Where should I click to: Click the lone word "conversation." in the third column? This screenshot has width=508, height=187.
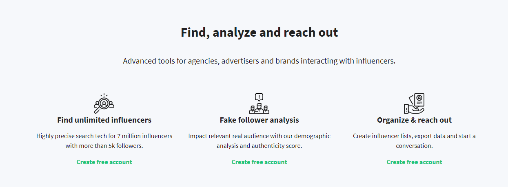(414, 146)
